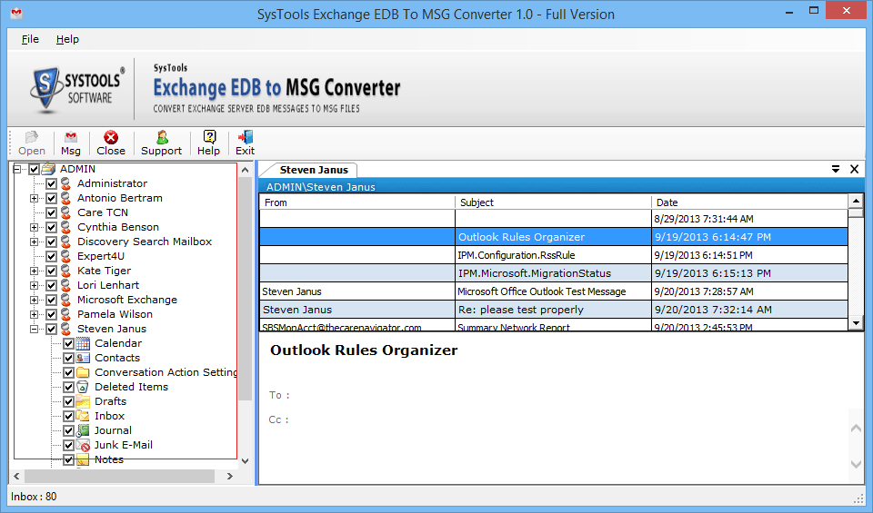Expand the Antonio Bertram mailbox node

pyautogui.click(x=35, y=198)
